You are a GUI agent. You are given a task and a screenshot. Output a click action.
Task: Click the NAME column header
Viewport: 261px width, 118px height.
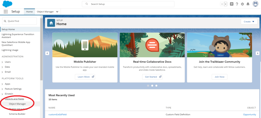52,108
